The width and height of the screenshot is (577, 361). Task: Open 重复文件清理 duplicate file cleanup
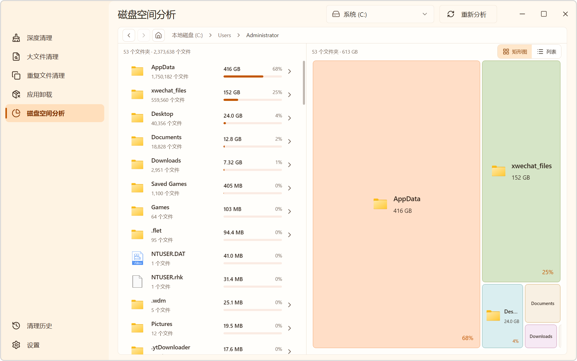tap(55, 76)
